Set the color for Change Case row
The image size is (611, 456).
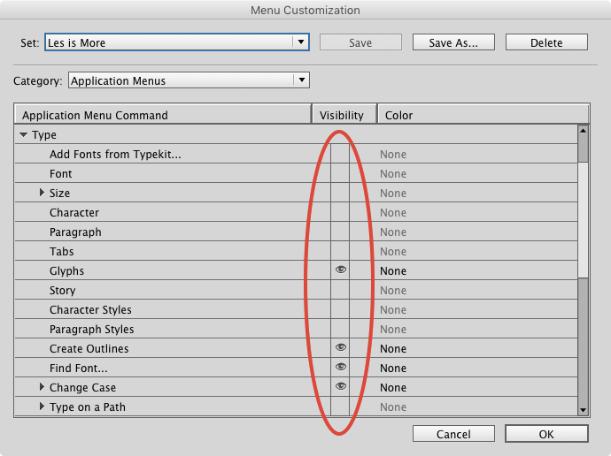pos(393,387)
